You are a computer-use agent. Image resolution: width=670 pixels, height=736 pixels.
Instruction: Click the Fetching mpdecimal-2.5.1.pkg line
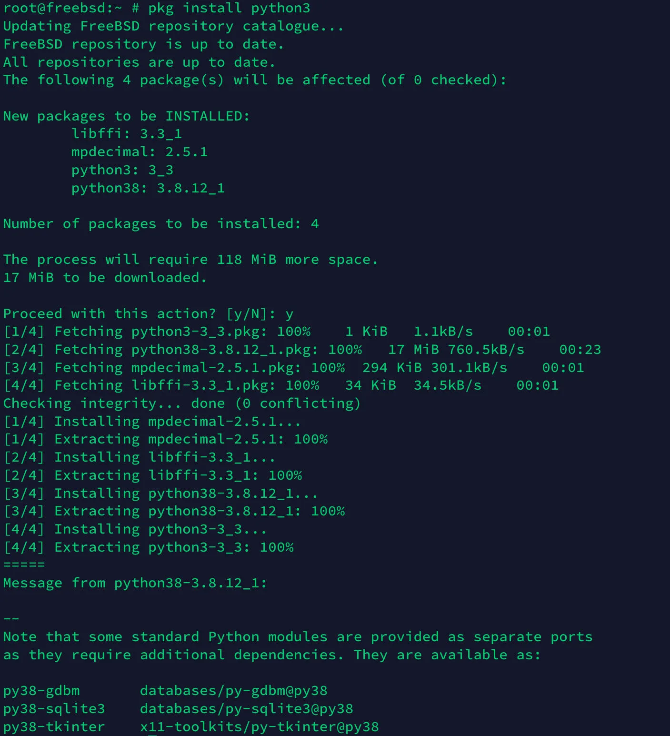(293, 368)
